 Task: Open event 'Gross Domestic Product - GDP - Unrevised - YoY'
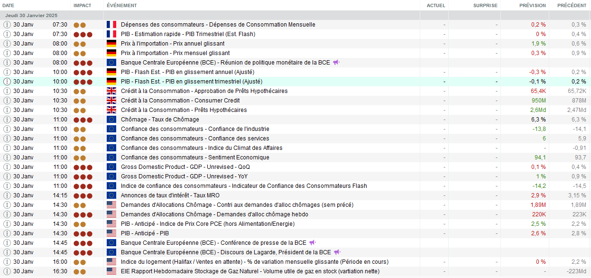(184, 176)
